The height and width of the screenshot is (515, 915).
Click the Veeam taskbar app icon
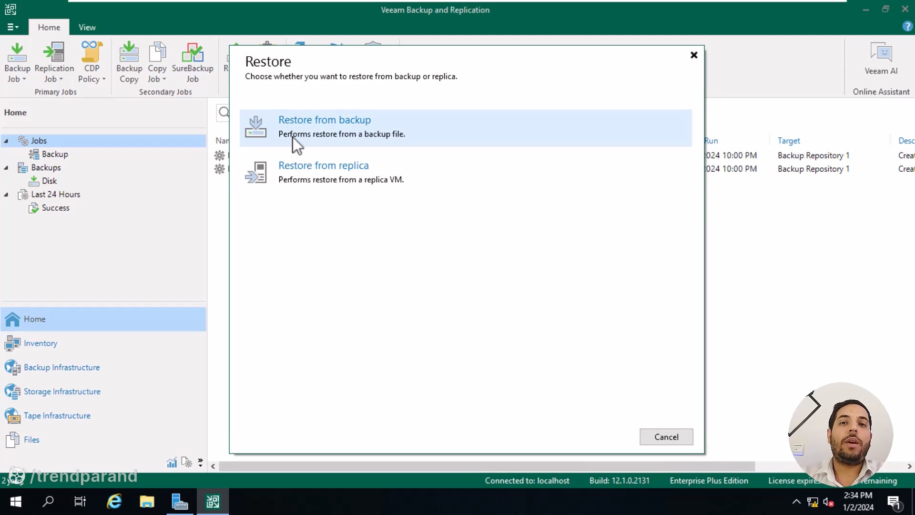(213, 502)
